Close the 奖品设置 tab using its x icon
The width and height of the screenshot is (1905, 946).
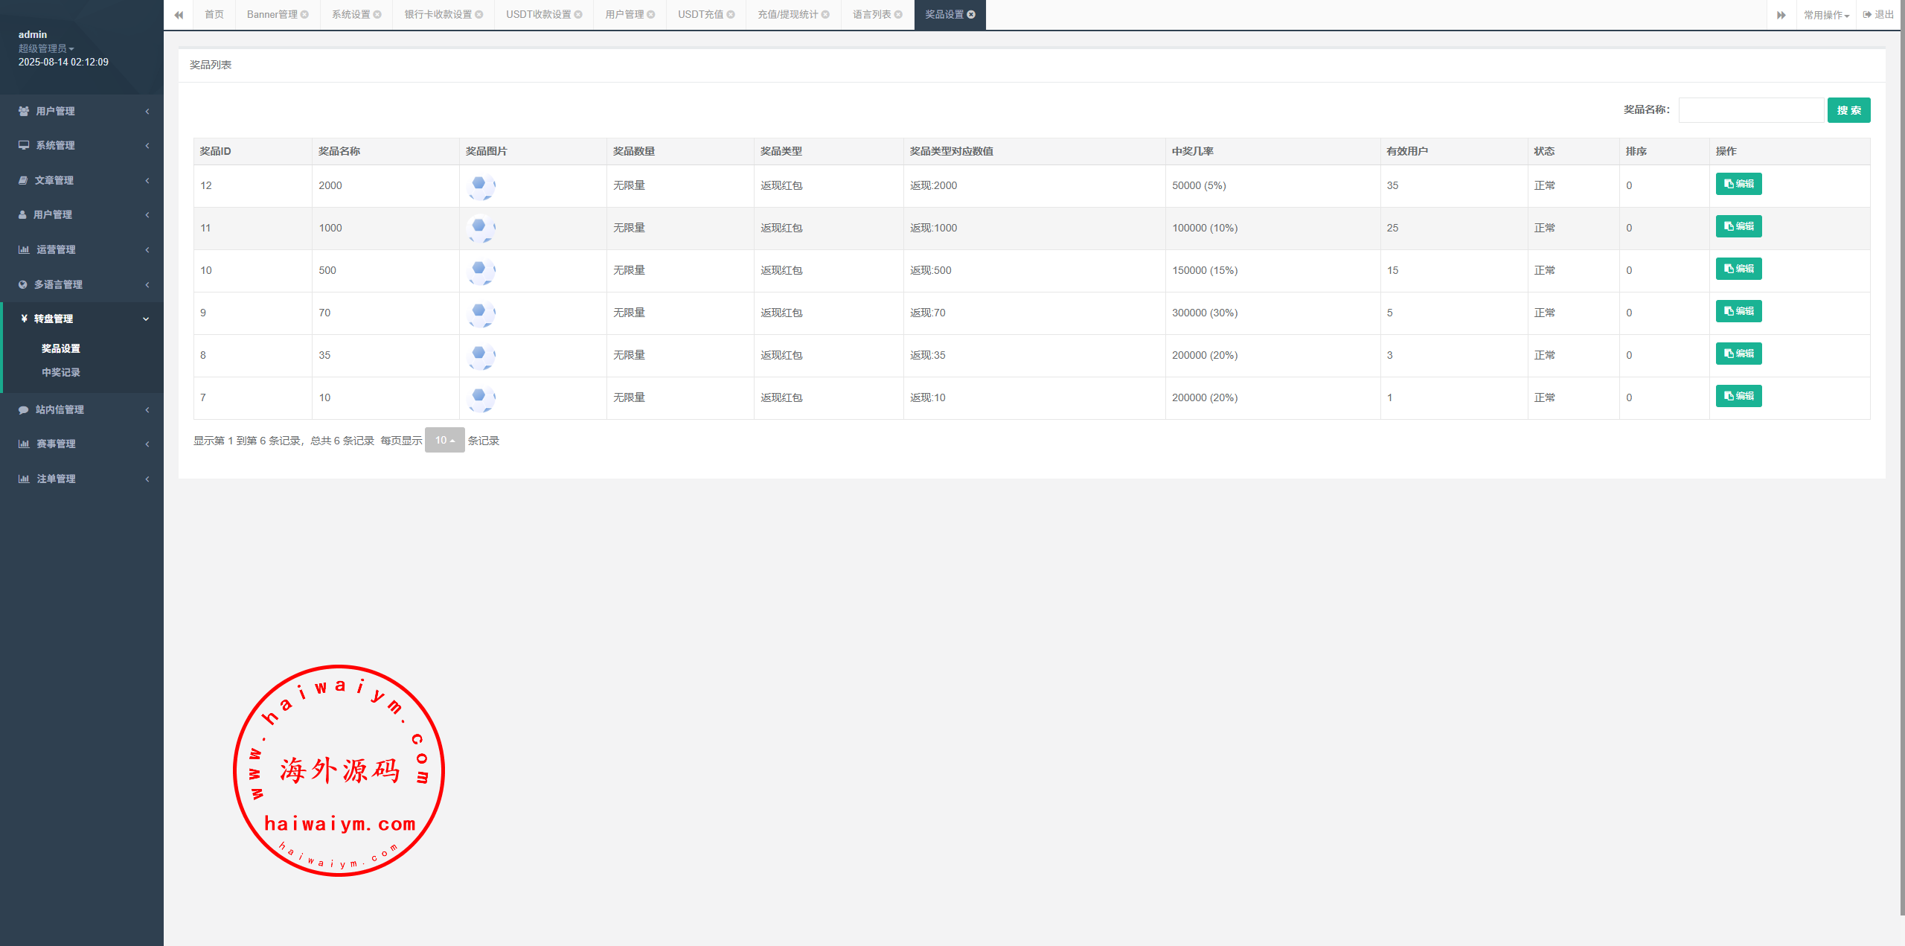coord(971,15)
